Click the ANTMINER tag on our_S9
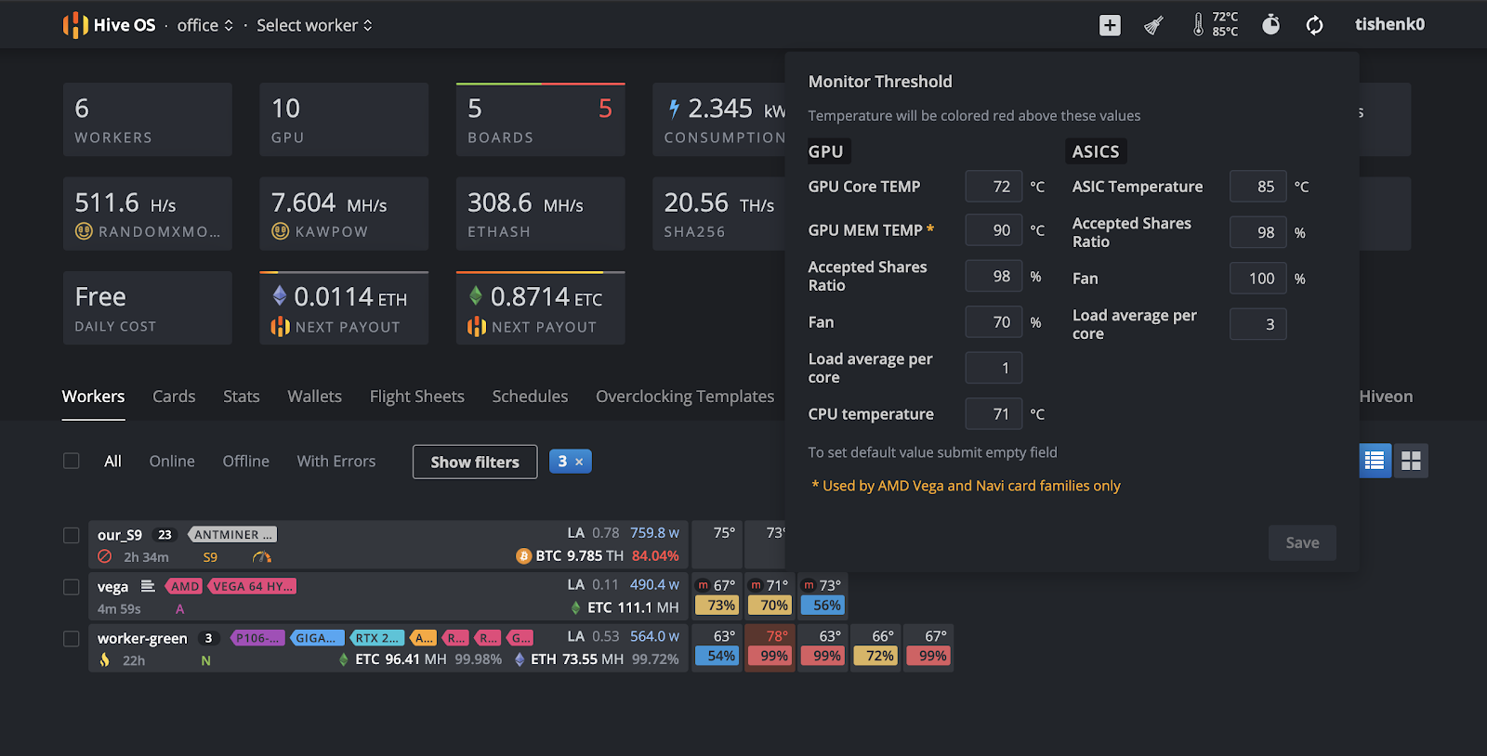Viewport: 1487px width, 756px height. (232, 535)
